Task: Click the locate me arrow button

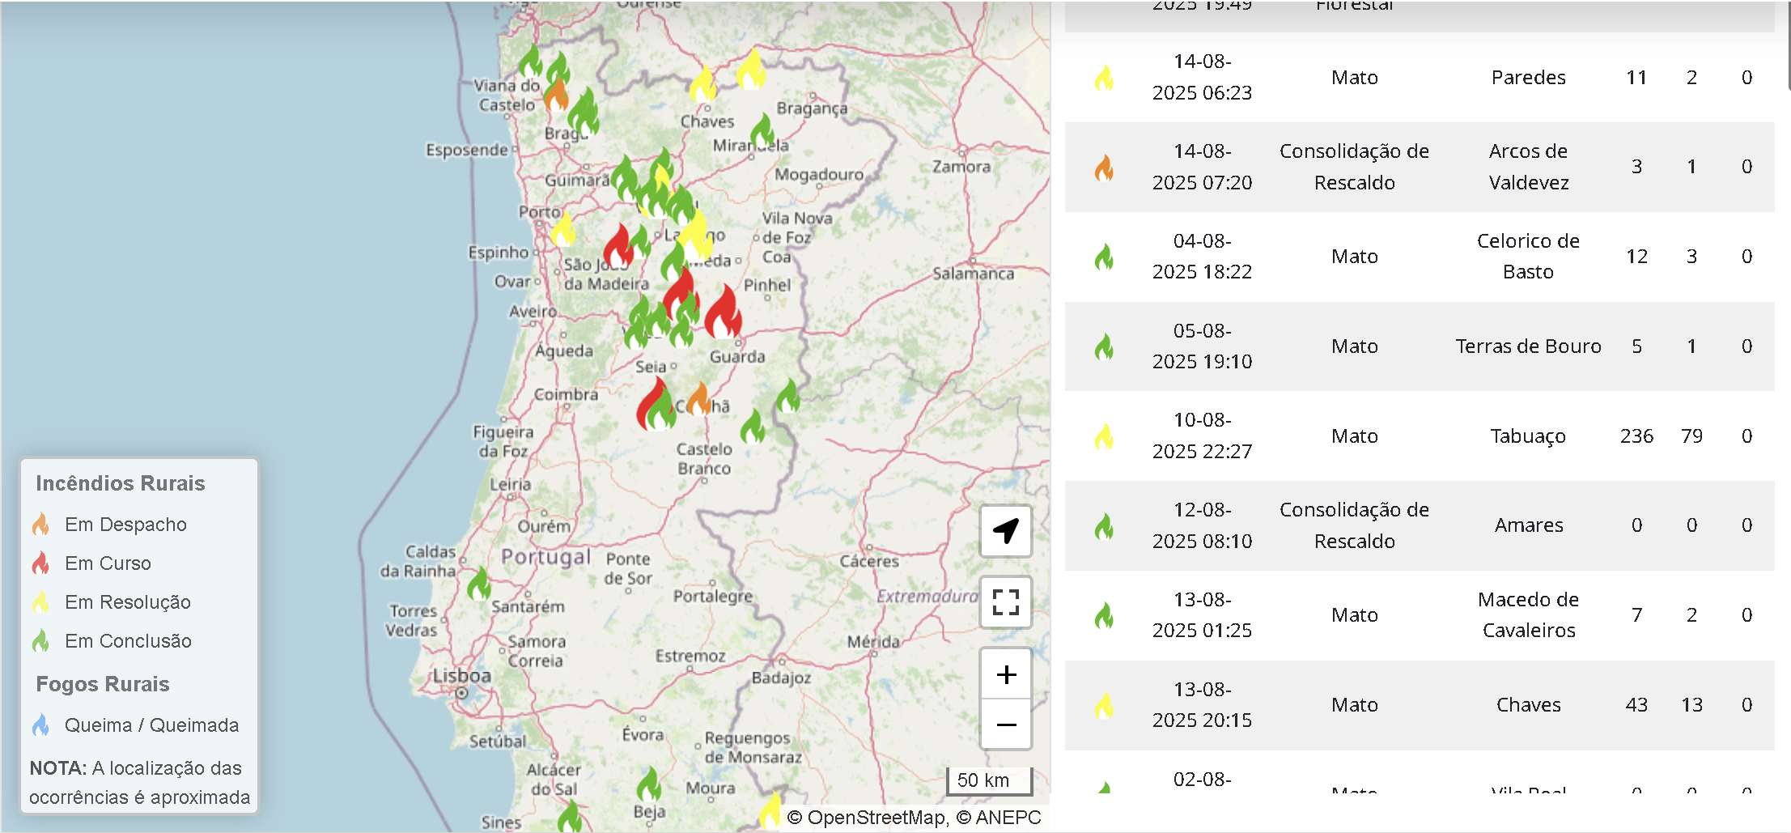Action: [1005, 531]
